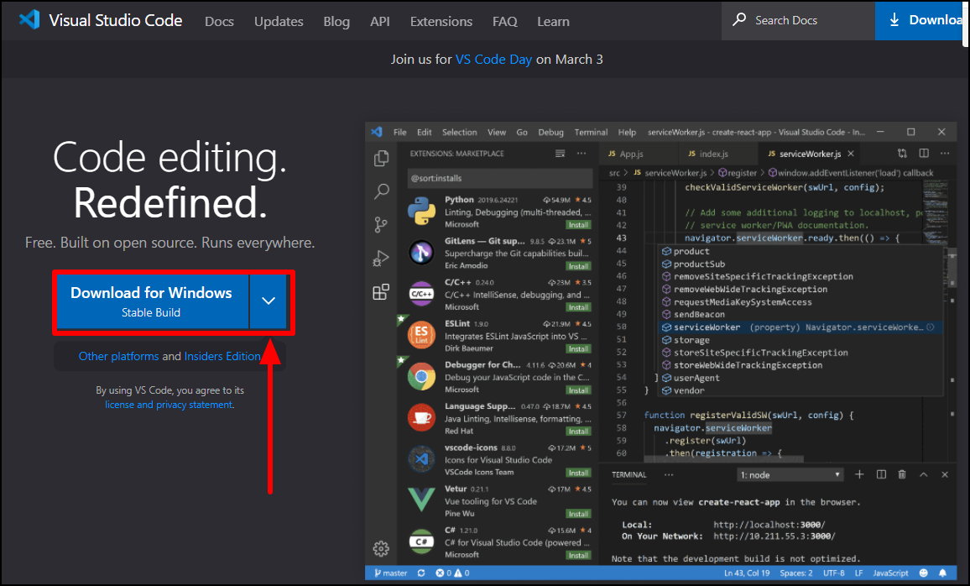Open the license and privacy statement link
The image size is (970, 586).
coord(169,405)
